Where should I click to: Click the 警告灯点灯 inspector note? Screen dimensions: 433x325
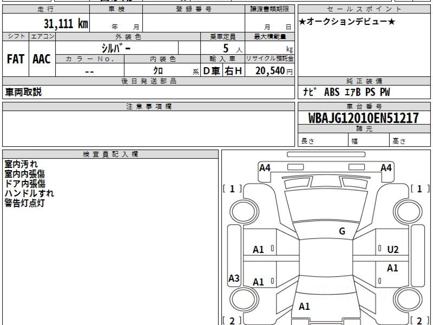coord(25,203)
